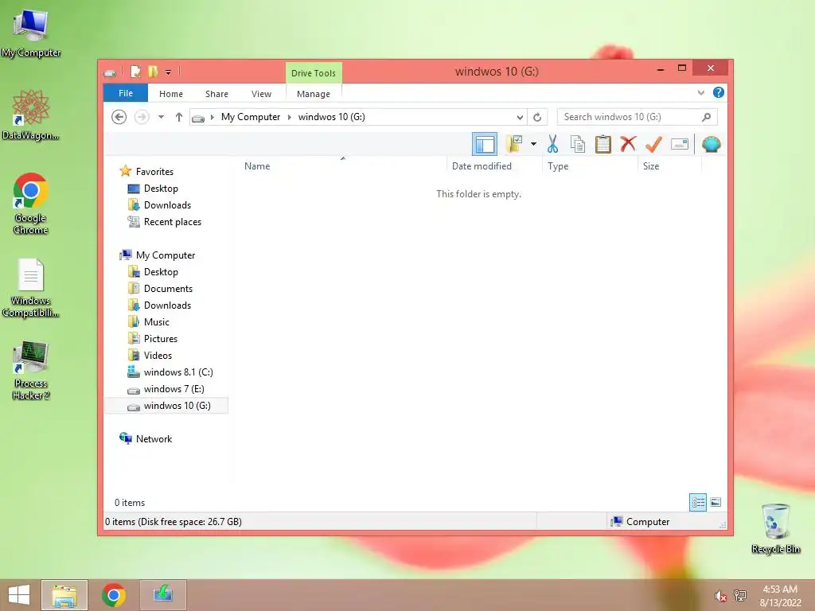Click the orange checkmark Properties icon
This screenshot has width=815, height=611.
click(x=653, y=144)
